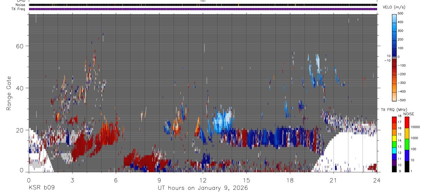Screen dimensions: 424x195
Task: Click the '300' tick on velocity scale
Action: 401,31
